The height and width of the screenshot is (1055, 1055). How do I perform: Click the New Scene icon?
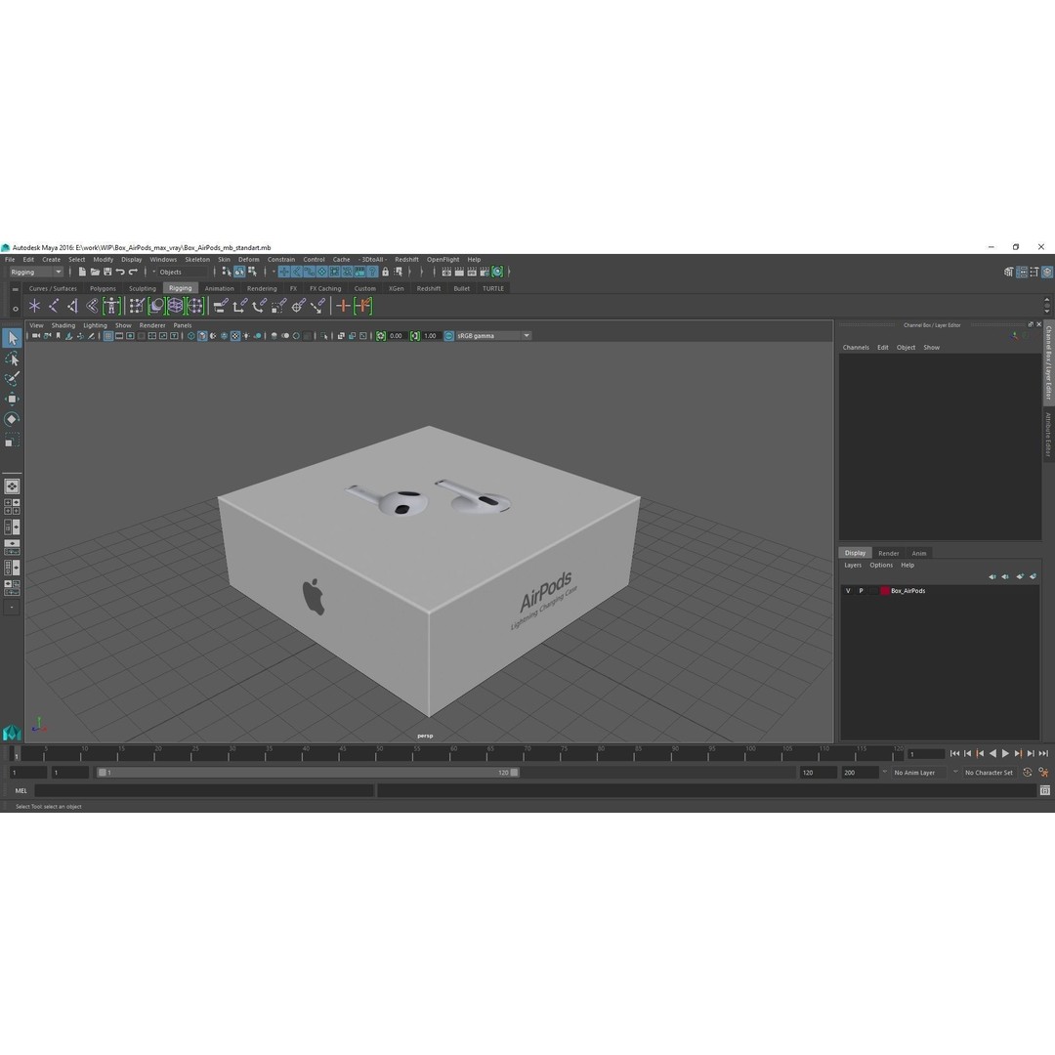pyautogui.click(x=82, y=272)
